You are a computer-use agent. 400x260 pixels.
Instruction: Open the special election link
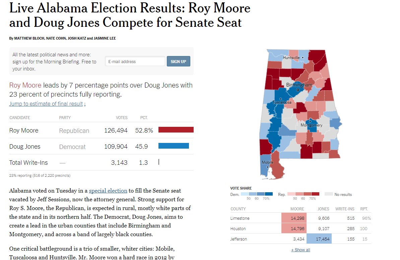point(108,191)
